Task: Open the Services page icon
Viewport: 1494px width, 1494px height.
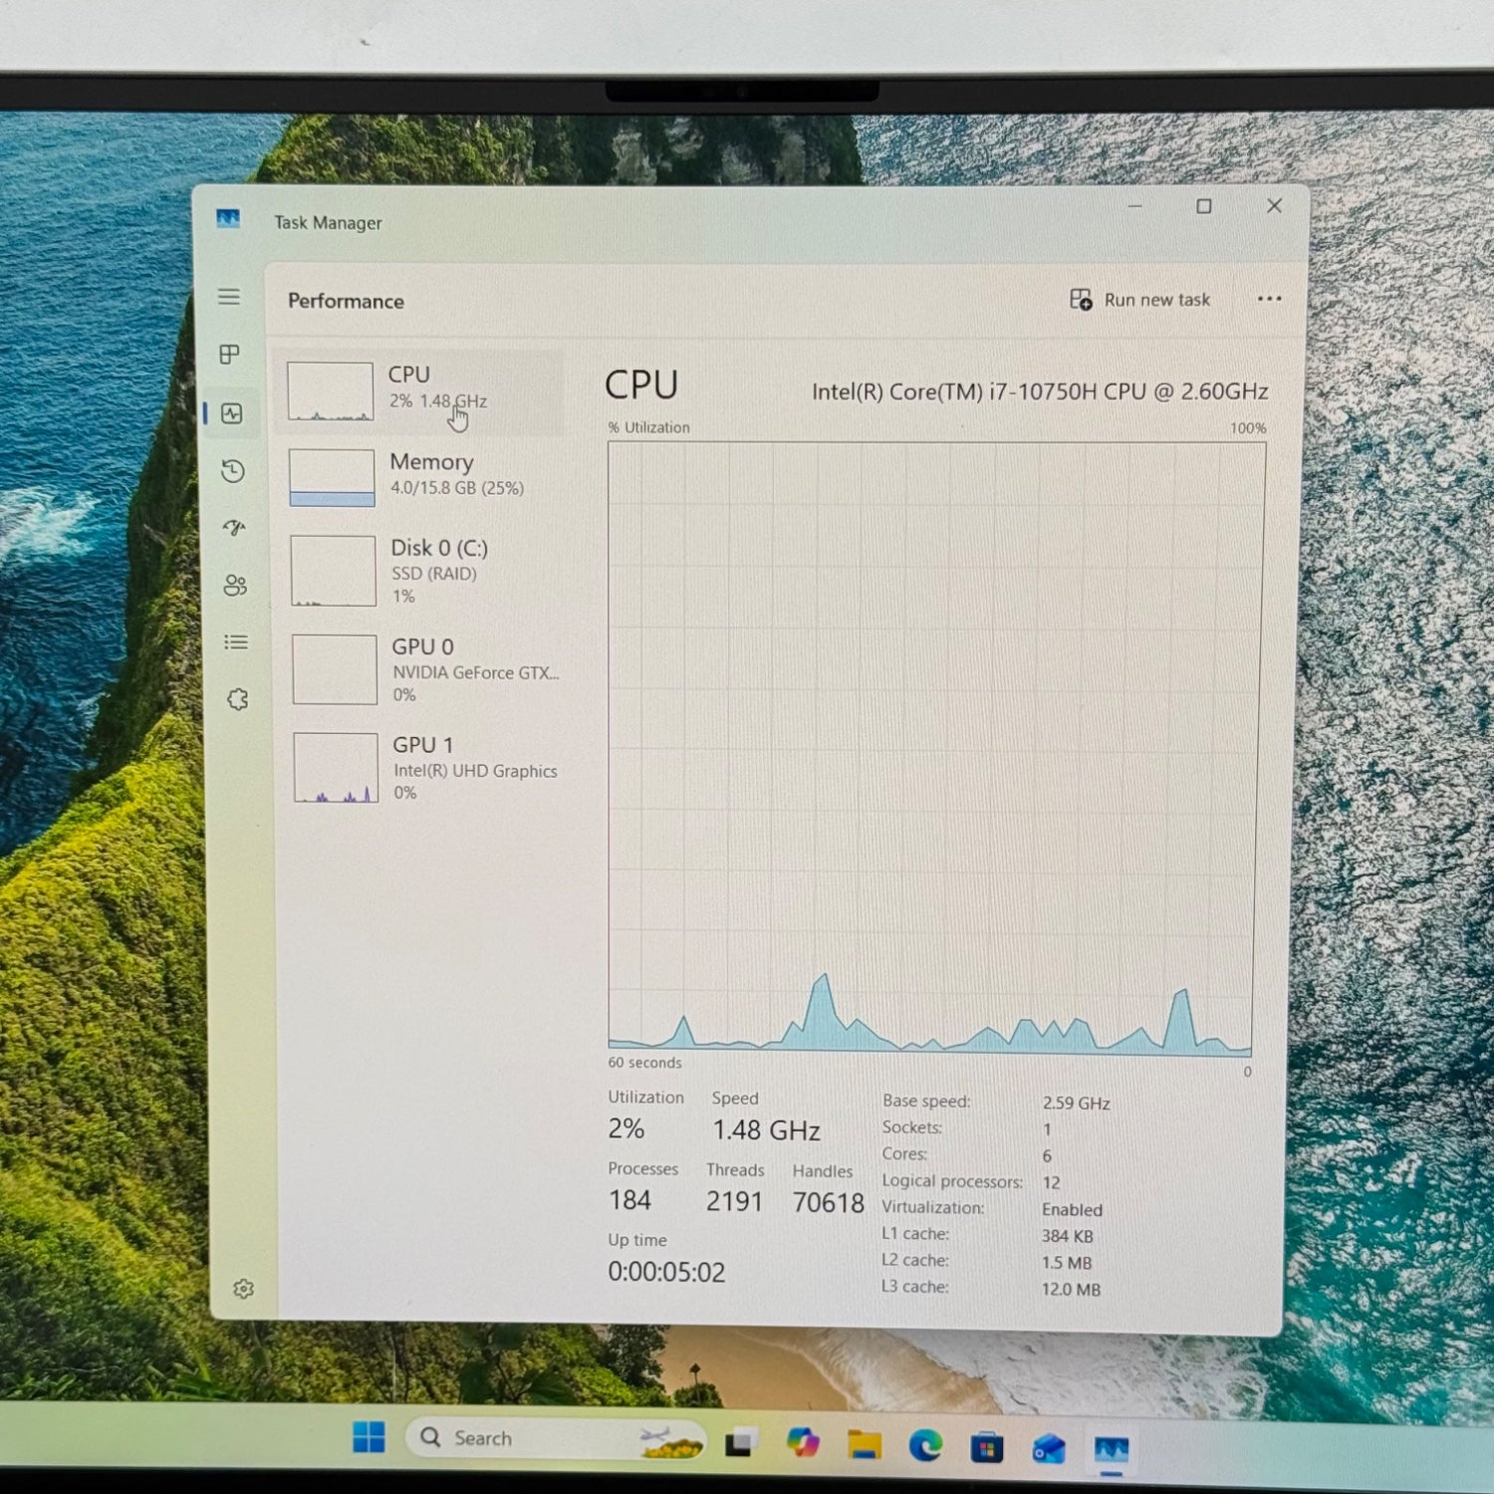Action: tap(237, 700)
